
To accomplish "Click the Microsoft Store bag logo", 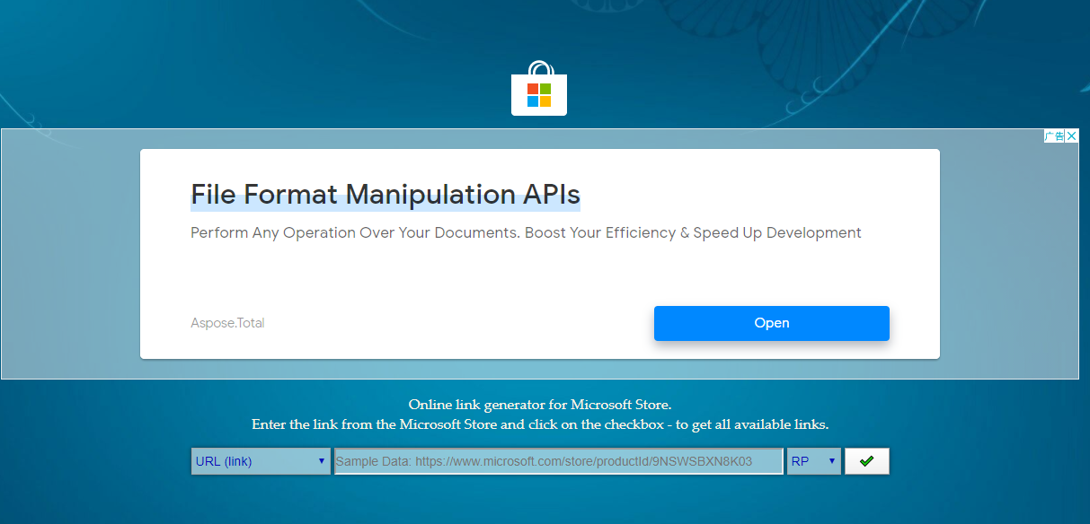I will click(539, 88).
